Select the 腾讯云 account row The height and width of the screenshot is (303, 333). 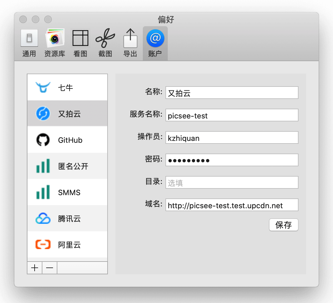pos(67,218)
